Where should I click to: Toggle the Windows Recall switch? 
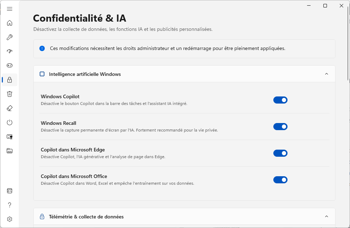pos(280,127)
